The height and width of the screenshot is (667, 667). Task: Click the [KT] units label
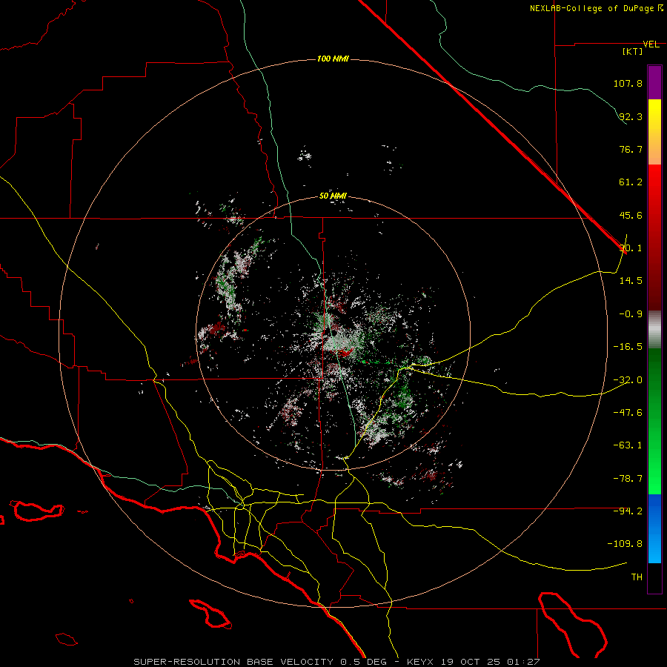tap(633, 51)
